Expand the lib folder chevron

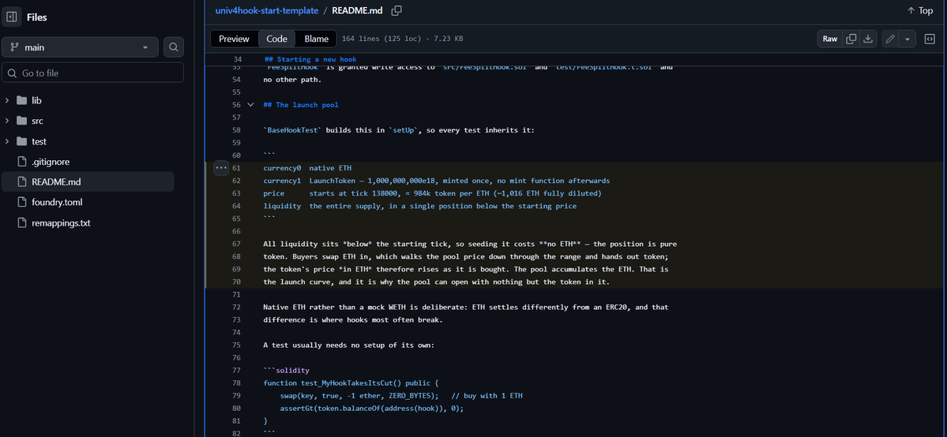coord(7,100)
